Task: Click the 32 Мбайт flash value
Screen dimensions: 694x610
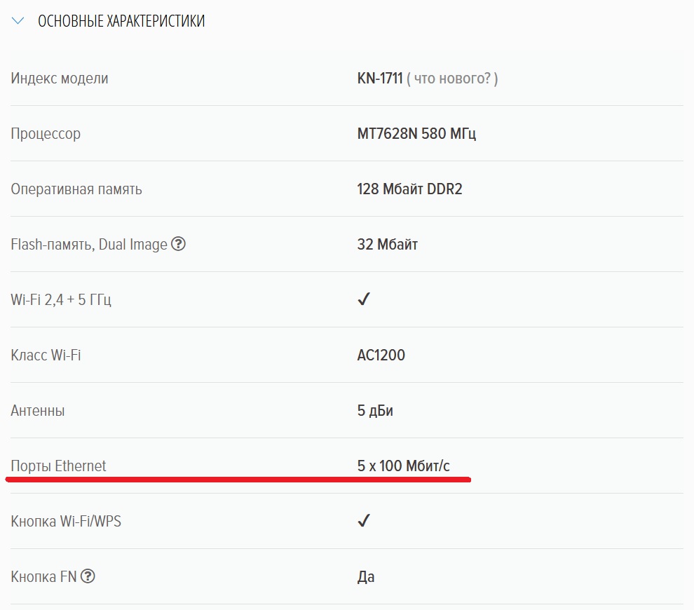Action: click(x=387, y=244)
